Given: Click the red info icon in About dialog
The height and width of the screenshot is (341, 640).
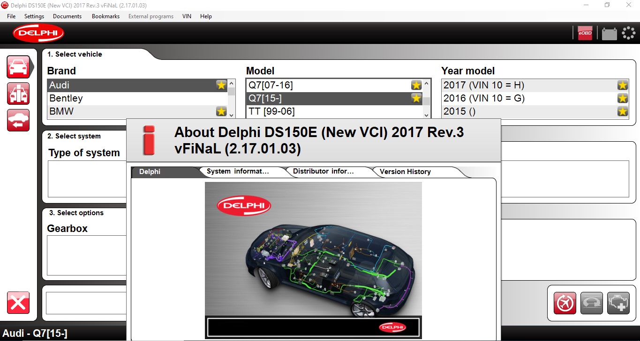Looking at the screenshot, I should tap(149, 140).
